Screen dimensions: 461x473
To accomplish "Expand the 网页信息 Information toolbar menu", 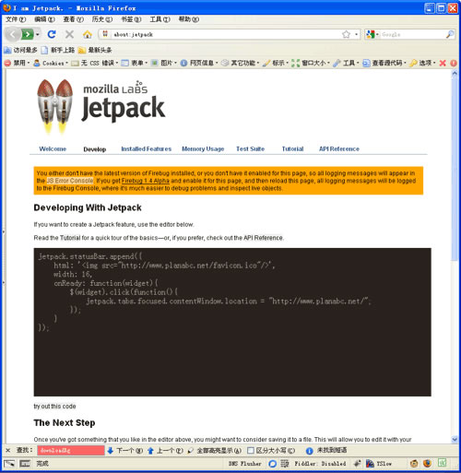I will tap(199, 63).
